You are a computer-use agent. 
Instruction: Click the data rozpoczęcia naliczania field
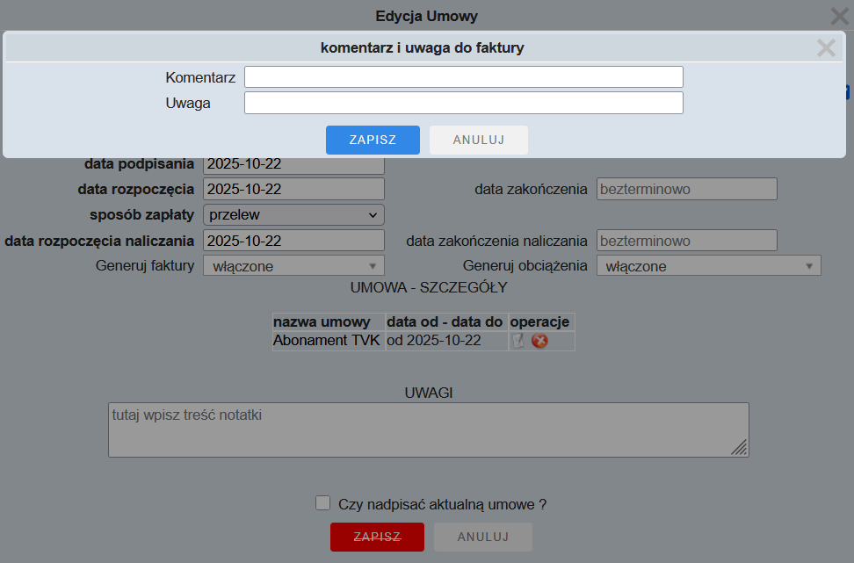293,241
